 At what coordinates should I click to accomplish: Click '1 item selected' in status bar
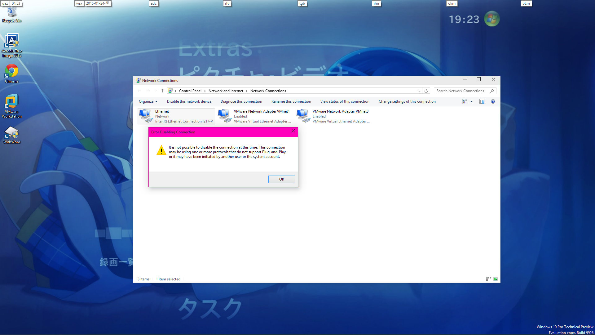click(x=168, y=279)
